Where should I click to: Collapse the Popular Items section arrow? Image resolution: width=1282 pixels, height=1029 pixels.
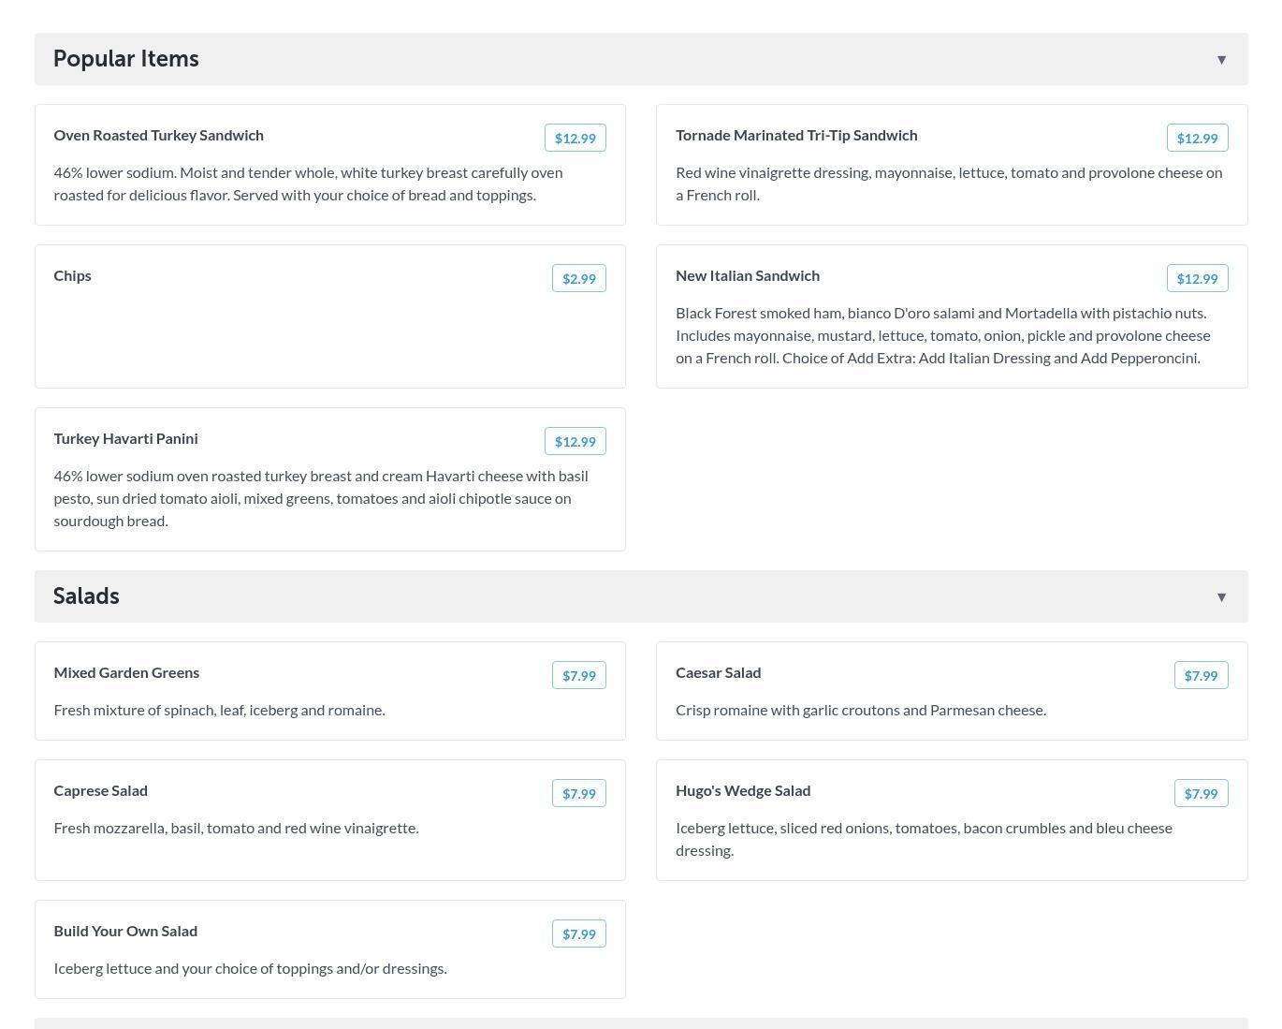coord(1221,60)
